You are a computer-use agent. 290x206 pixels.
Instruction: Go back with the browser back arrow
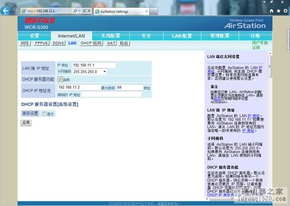6,10
